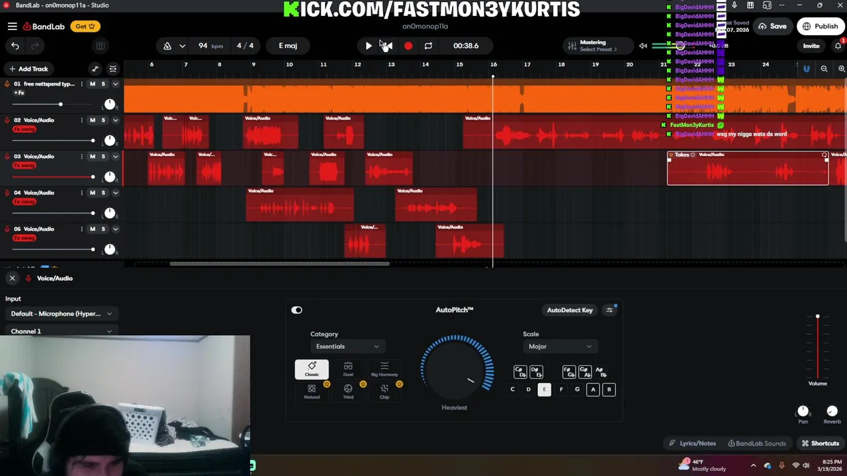Open the Shortcuts tab
Image resolution: width=847 pixels, height=476 pixels.
821,444
